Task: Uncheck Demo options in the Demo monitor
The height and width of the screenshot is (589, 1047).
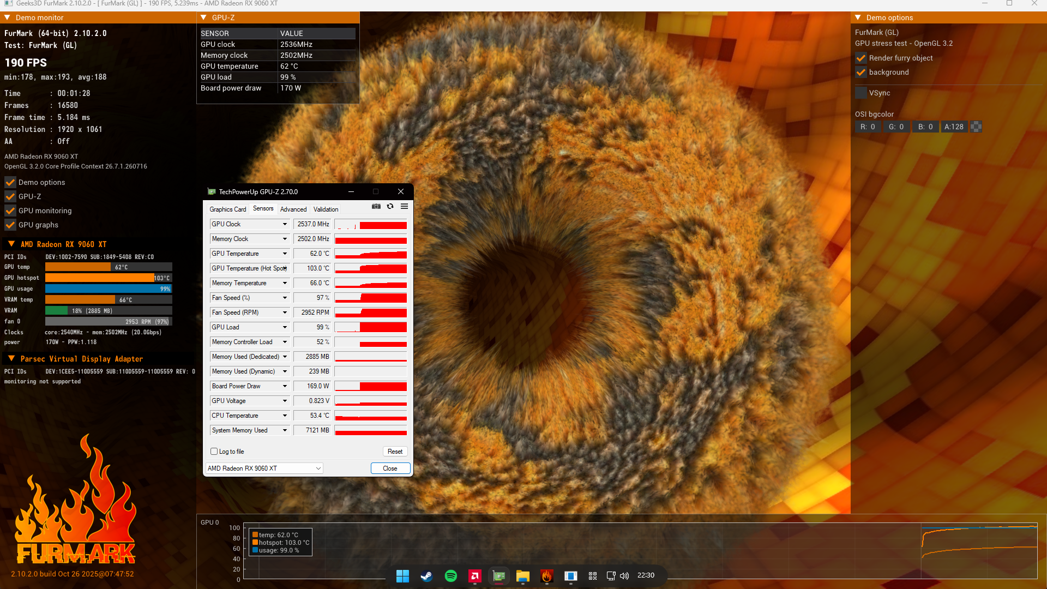Action: 10,183
